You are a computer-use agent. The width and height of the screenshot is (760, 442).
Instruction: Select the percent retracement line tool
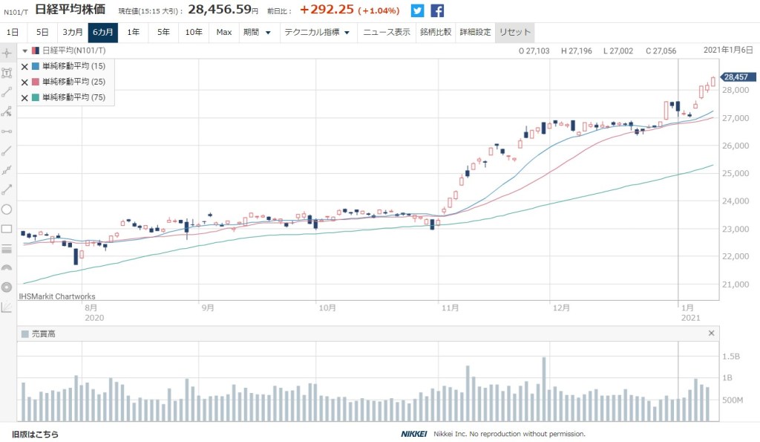[x=7, y=111]
